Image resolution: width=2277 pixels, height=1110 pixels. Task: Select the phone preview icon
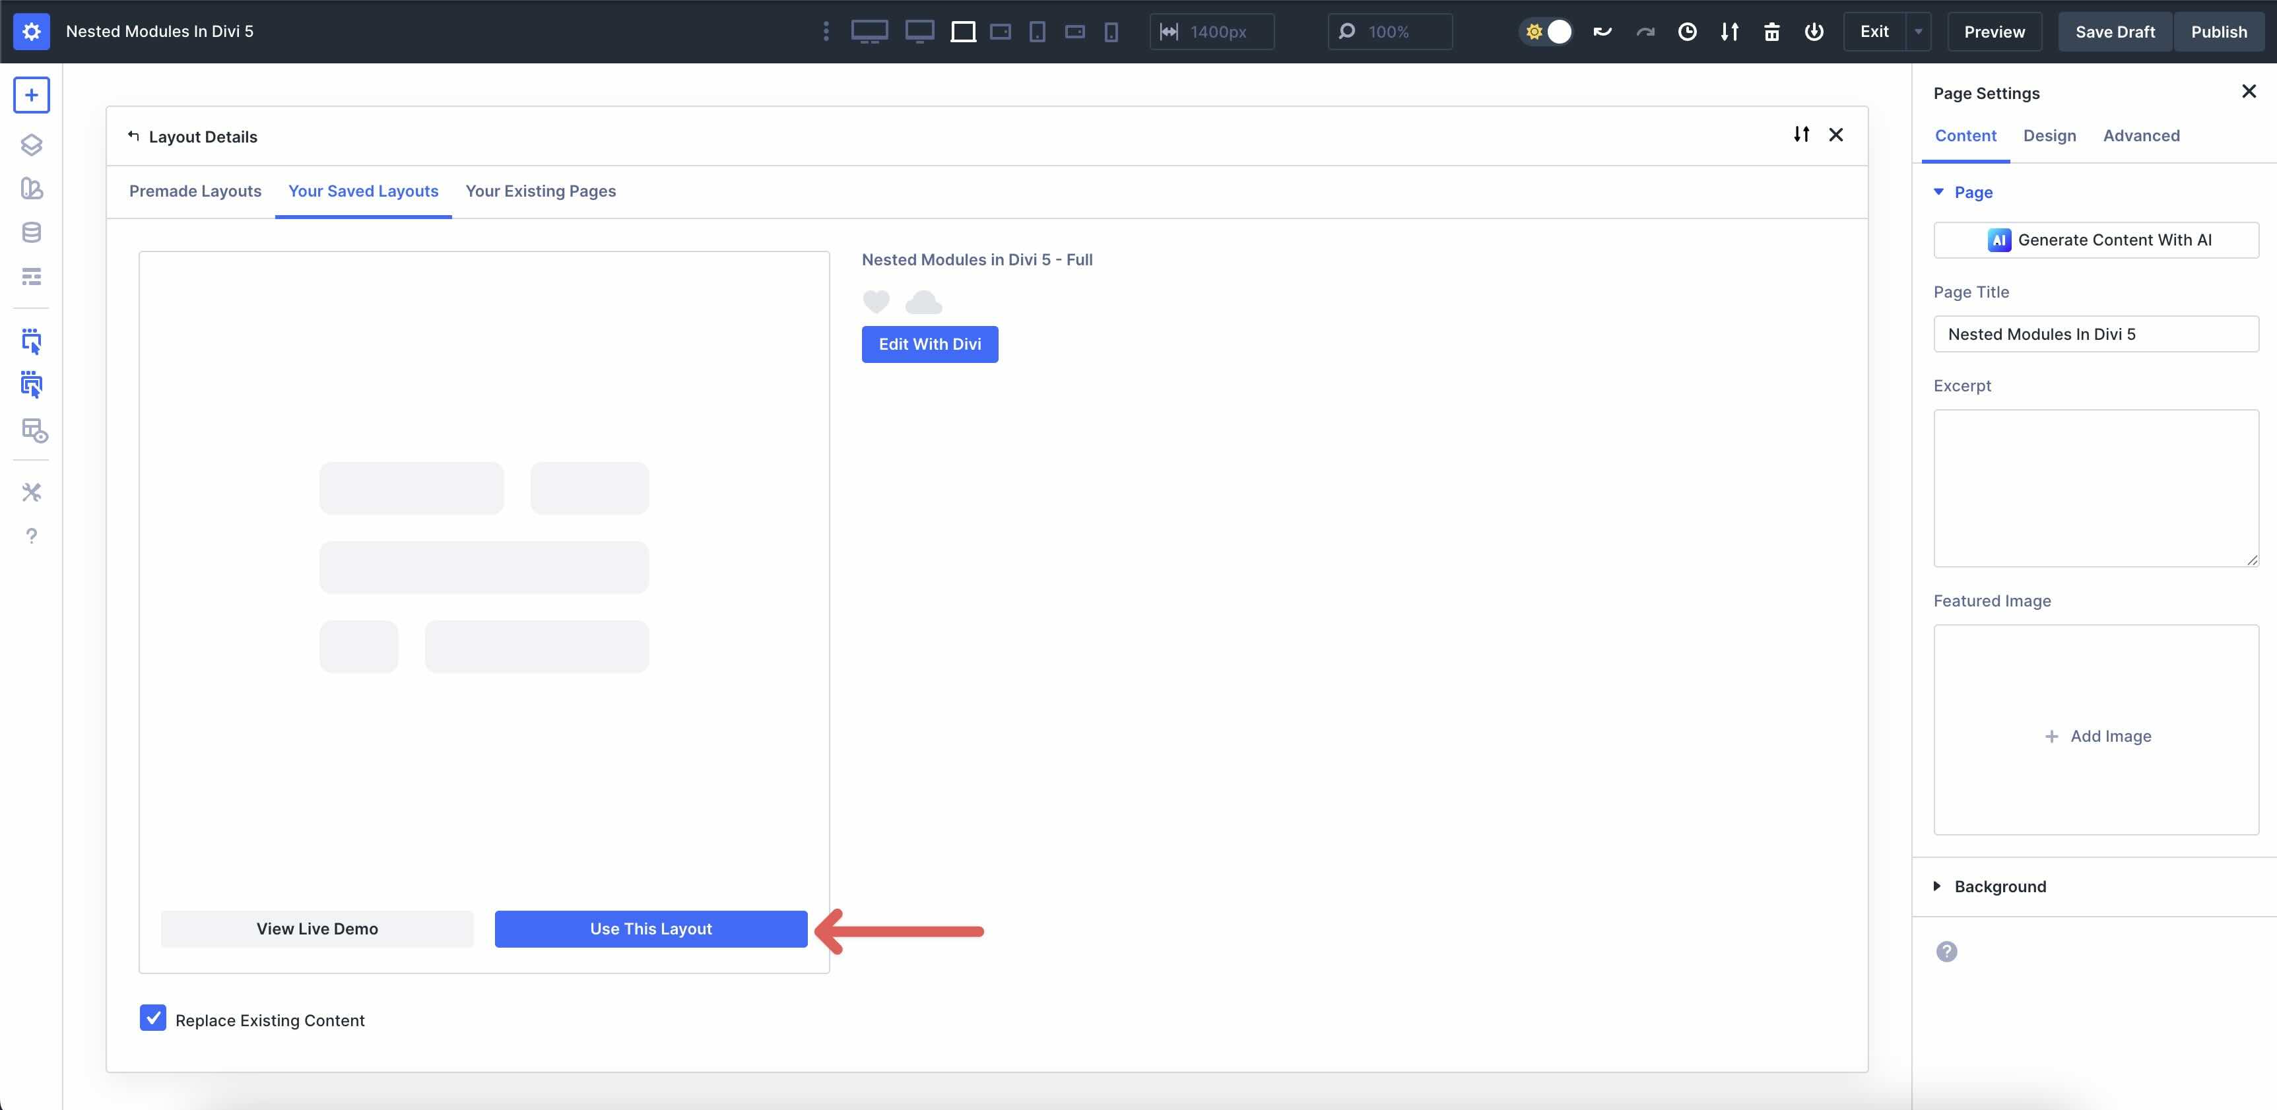coord(1111,31)
